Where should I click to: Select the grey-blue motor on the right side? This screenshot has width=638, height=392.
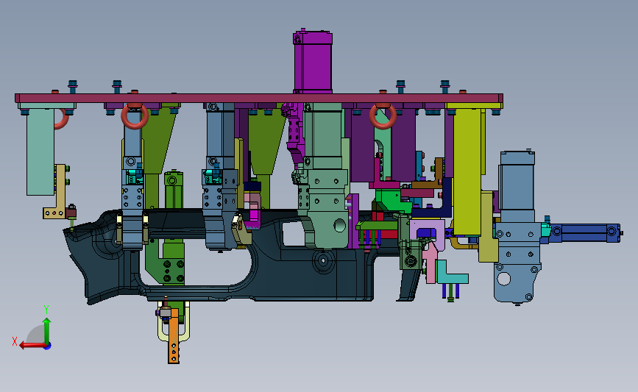click(x=517, y=180)
